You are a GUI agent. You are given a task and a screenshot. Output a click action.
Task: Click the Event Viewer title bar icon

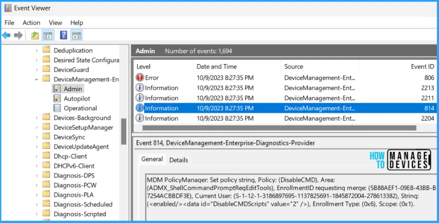8,8
